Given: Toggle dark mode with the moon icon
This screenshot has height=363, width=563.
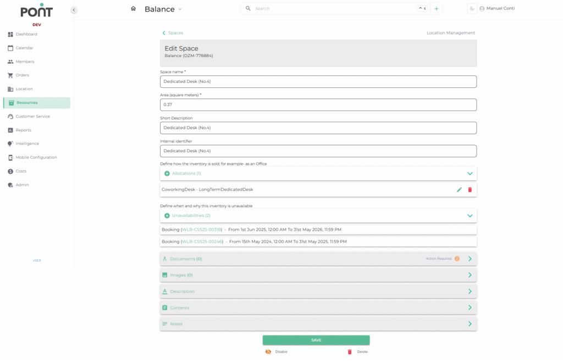Looking at the screenshot, I should coord(472,9).
